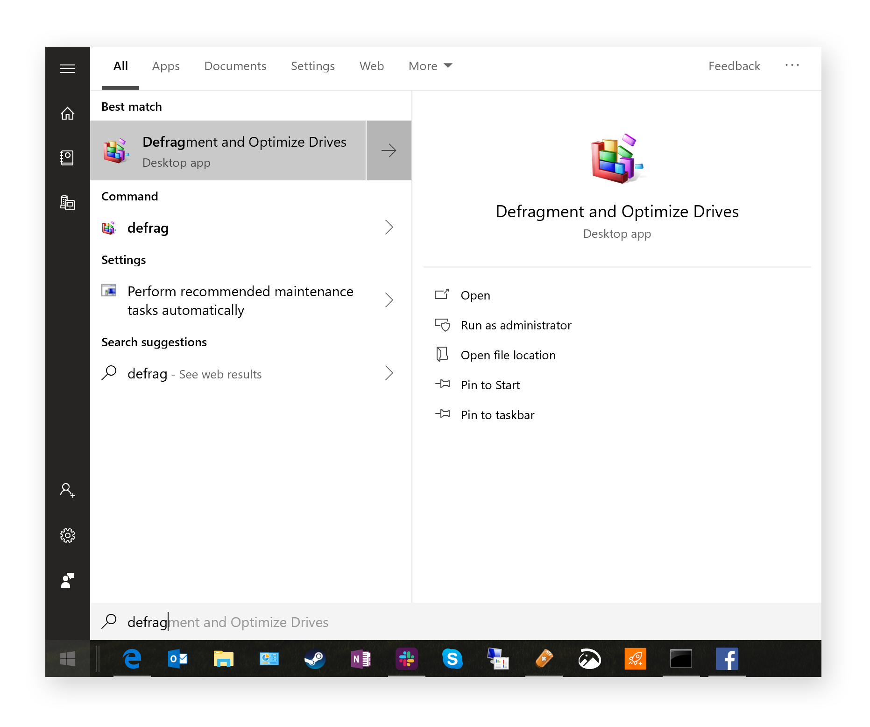Open the white round gauge app in the taskbar
Screen dimensions: 870x727
click(x=590, y=659)
